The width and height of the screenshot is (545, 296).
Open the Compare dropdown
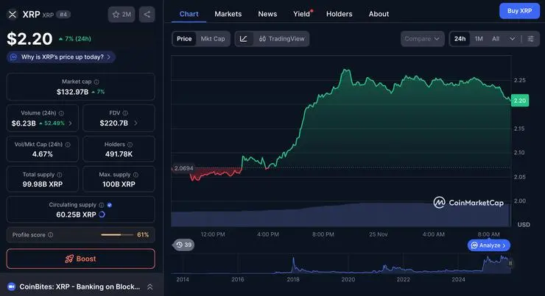pos(422,39)
